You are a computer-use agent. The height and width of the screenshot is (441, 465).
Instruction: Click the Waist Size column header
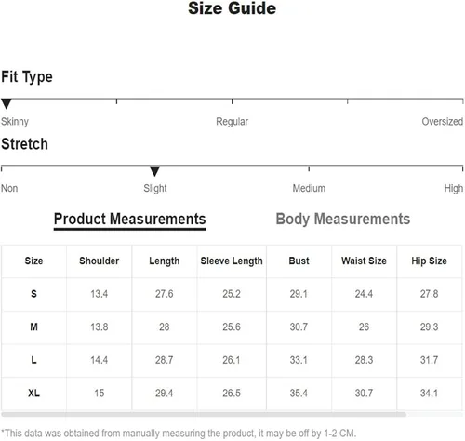point(364,261)
